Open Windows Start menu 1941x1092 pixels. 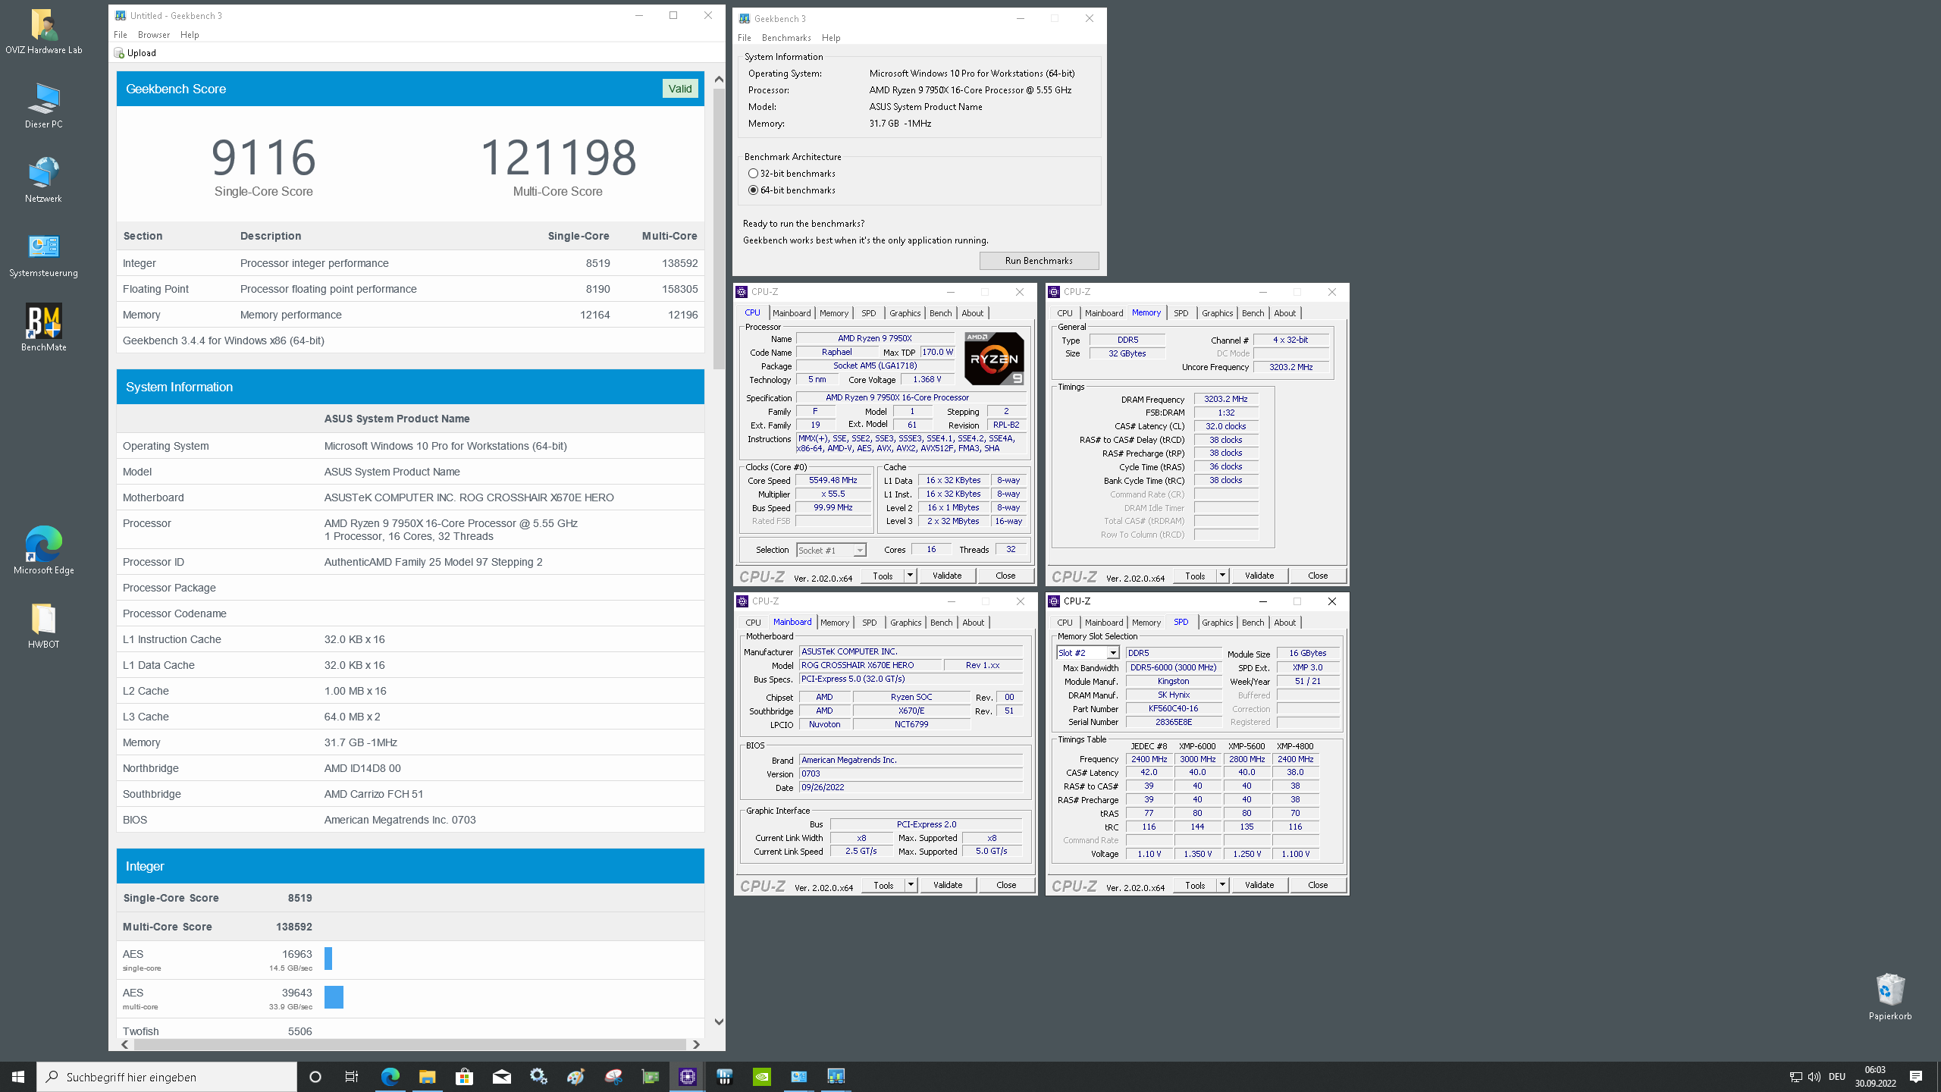[x=18, y=1077]
